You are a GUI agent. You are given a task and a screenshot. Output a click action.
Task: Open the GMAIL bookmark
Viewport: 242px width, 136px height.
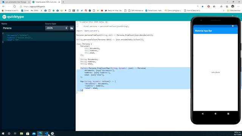point(34,11)
